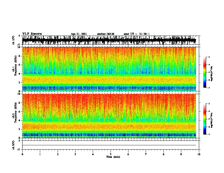This screenshot has width=224, height=173.
Task: Click the ch.3(V) axis label
Action: pyautogui.click(x=14, y=145)
